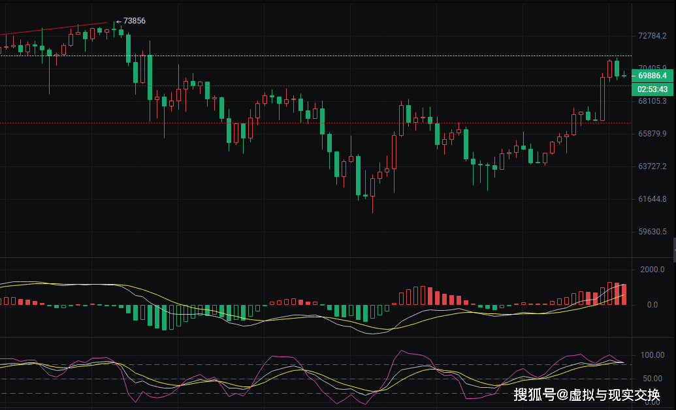Select the red trendline at top left
The height and width of the screenshot is (410, 676).
(x=52, y=29)
